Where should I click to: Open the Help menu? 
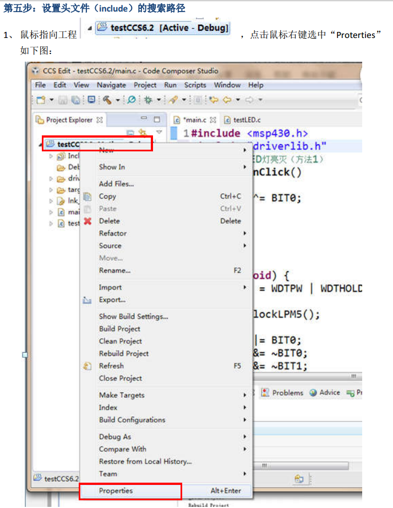coord(255,85)
